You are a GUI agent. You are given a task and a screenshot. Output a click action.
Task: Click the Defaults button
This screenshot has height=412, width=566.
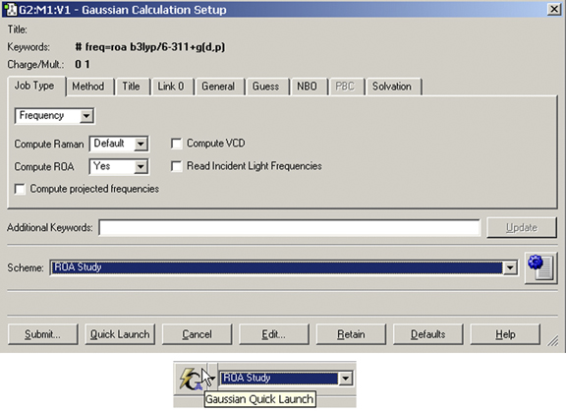[428, 334]
